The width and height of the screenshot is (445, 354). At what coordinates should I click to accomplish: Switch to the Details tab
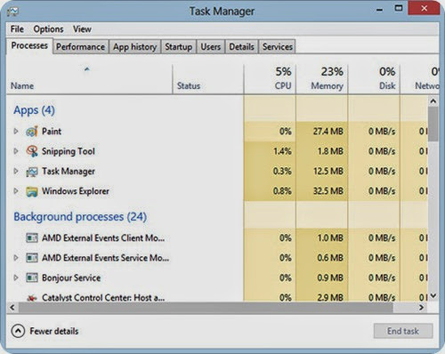241,47
